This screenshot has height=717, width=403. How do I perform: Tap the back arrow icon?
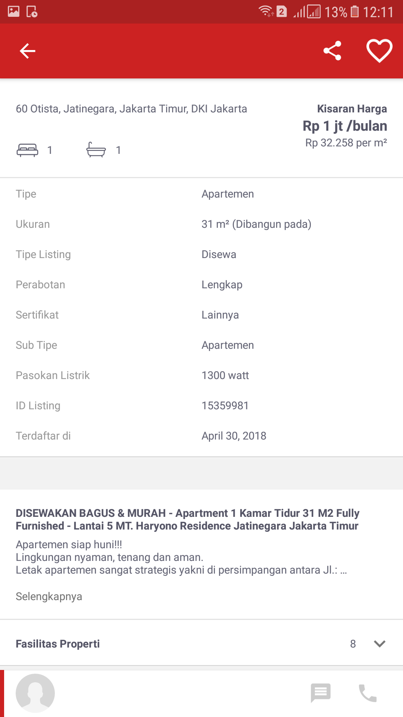point(28,51)
